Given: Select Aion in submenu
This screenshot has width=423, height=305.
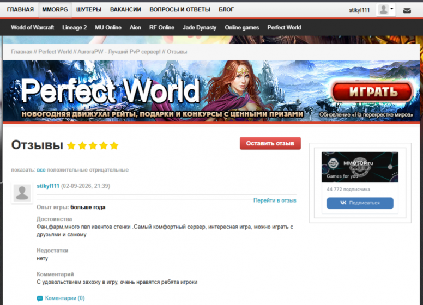Looking at the screenshot, I should point(135,27).
